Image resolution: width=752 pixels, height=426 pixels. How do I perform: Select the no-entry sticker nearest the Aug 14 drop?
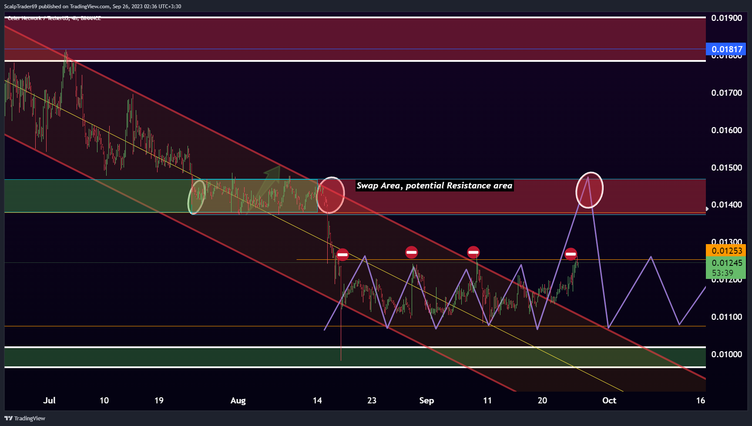click(x=342, y=255)
